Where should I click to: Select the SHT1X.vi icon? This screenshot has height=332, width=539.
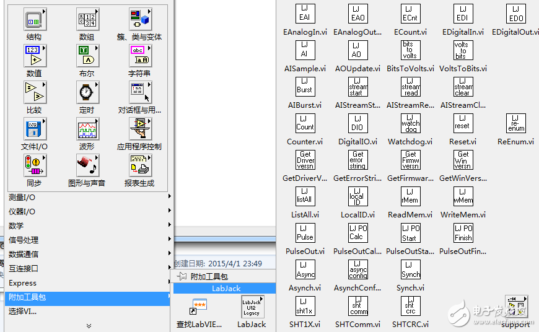[x=305, y=306]
